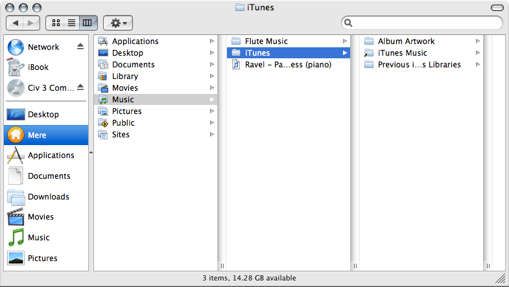Select the iBook drive icon
The image size is (509, 287).
16,67
